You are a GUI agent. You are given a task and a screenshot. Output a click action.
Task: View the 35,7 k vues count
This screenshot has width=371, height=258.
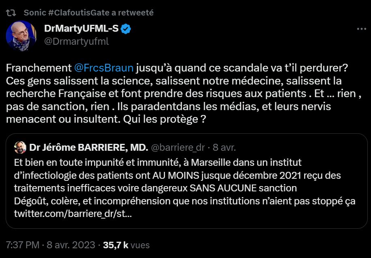pos(127,245)
